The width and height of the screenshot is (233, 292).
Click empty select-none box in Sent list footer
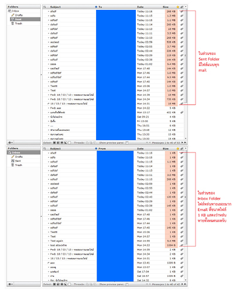(70, 142)
